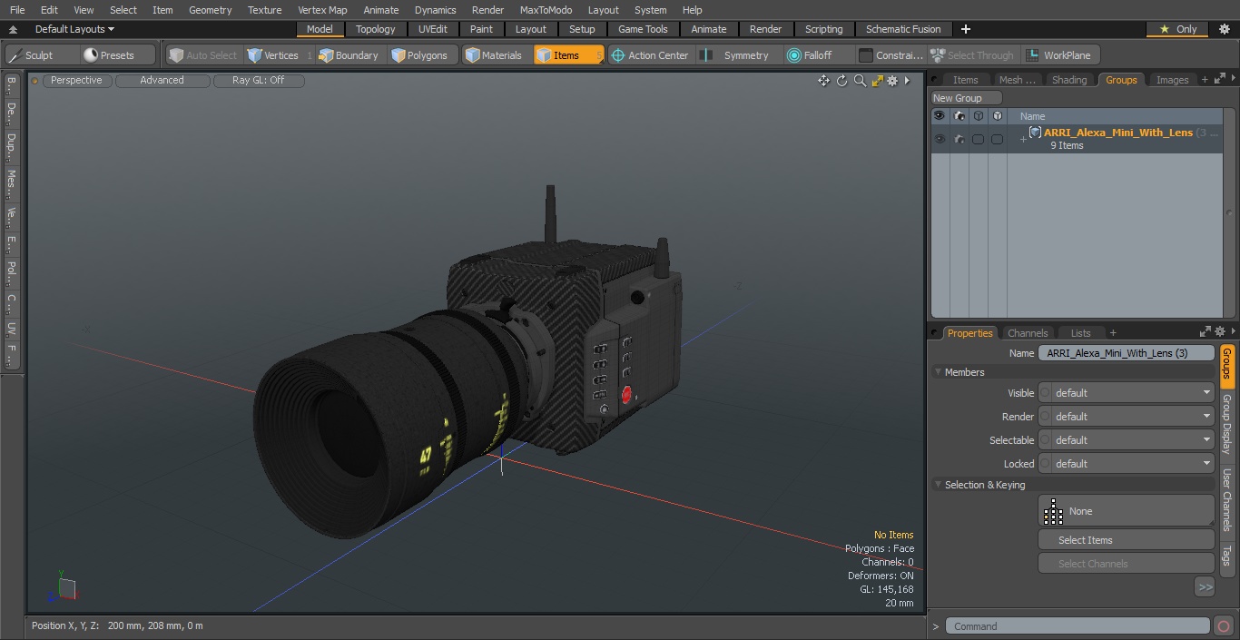Toggle Ray GL Off button
The width and height of the screenshot is (1240, 640).
pos(258,80)
